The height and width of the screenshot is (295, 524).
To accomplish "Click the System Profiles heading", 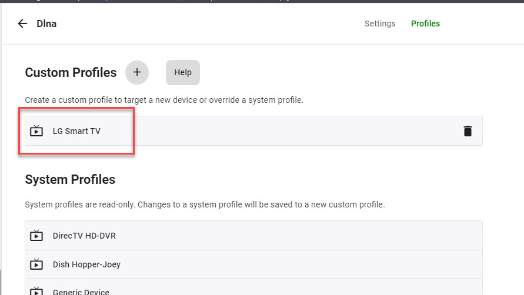I will pyautogui.click(x=70, y=179).
